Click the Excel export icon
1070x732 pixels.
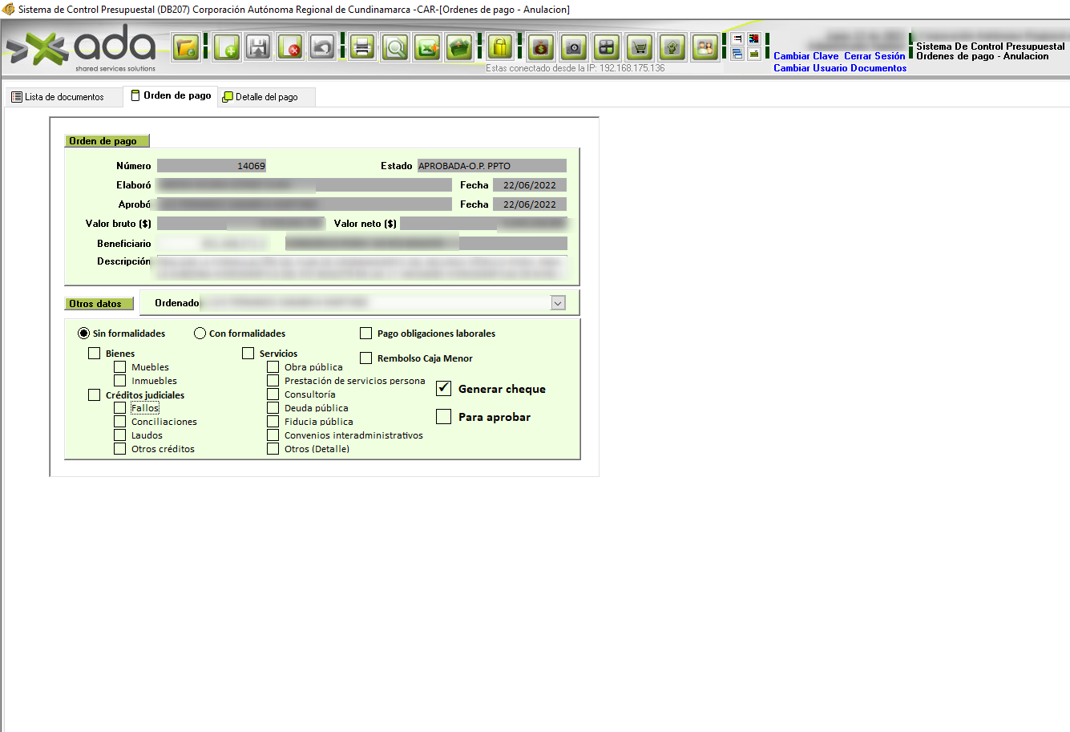click(427, 47)
